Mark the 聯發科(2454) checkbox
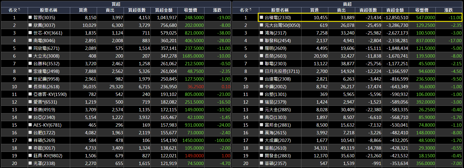Image resolution: width=464 pixels, height=168 pixels. tap(261, 40)
